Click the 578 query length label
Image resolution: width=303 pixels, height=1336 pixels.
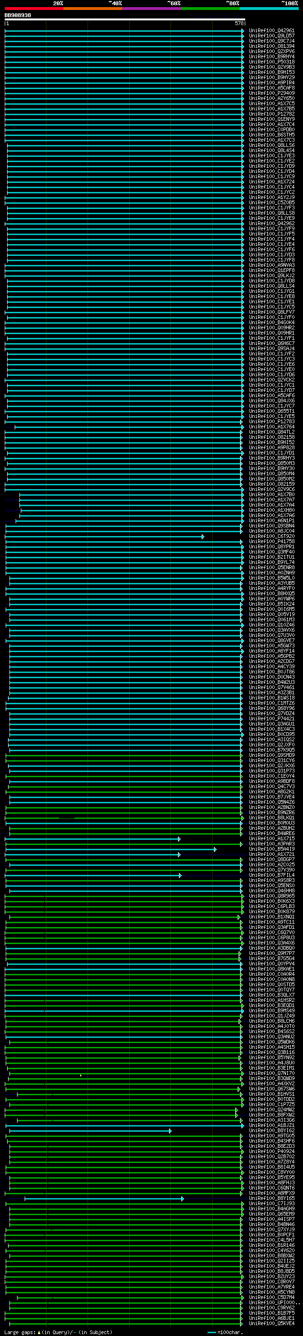point(239,23)
